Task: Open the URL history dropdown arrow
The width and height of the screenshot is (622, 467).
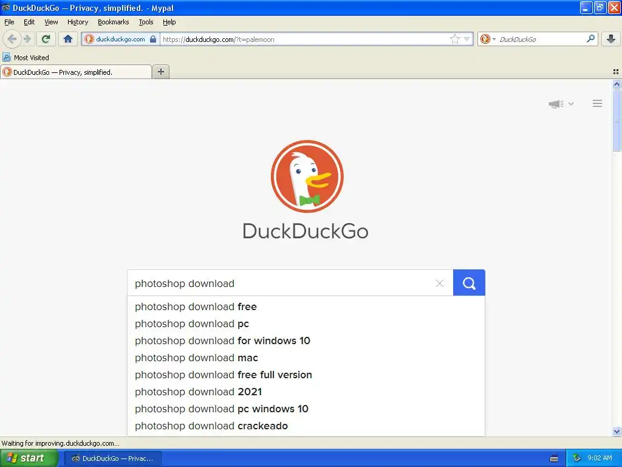Action: tap(467, 39)
